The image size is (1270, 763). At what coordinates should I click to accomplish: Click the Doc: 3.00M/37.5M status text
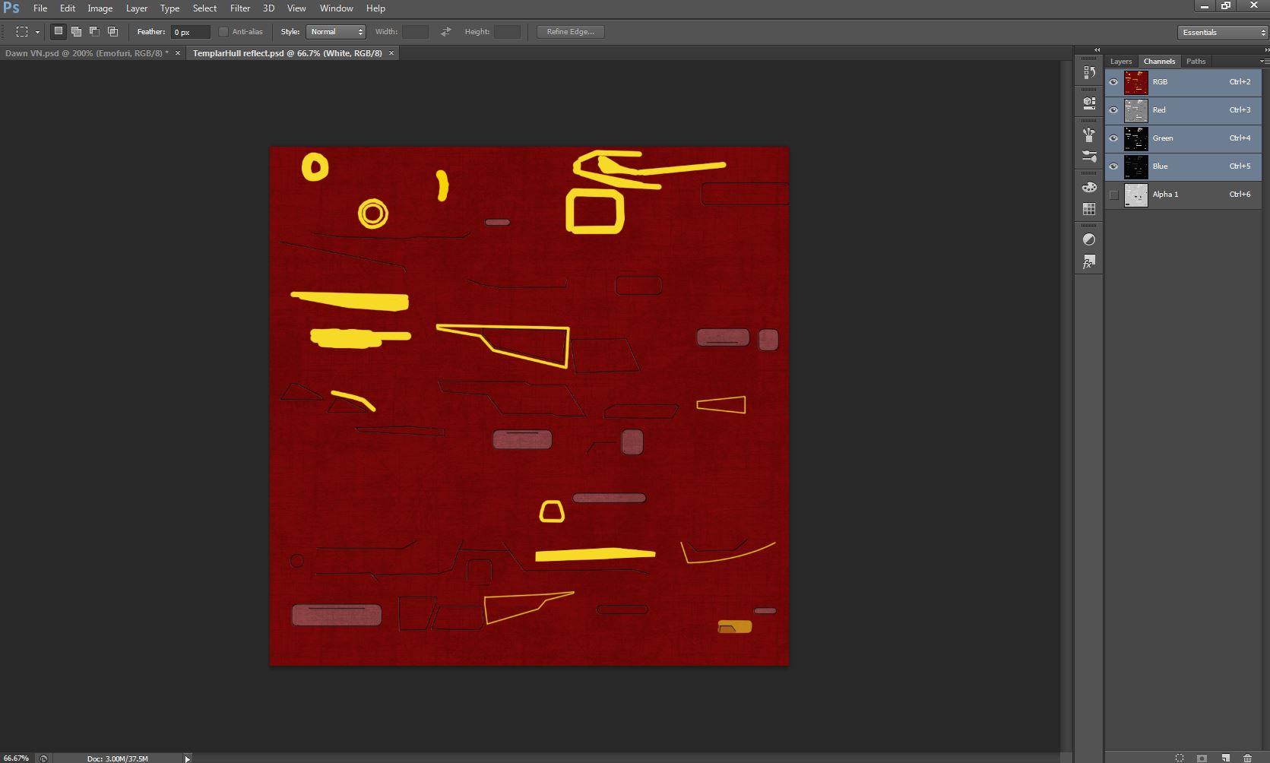(x=118, y=758)
